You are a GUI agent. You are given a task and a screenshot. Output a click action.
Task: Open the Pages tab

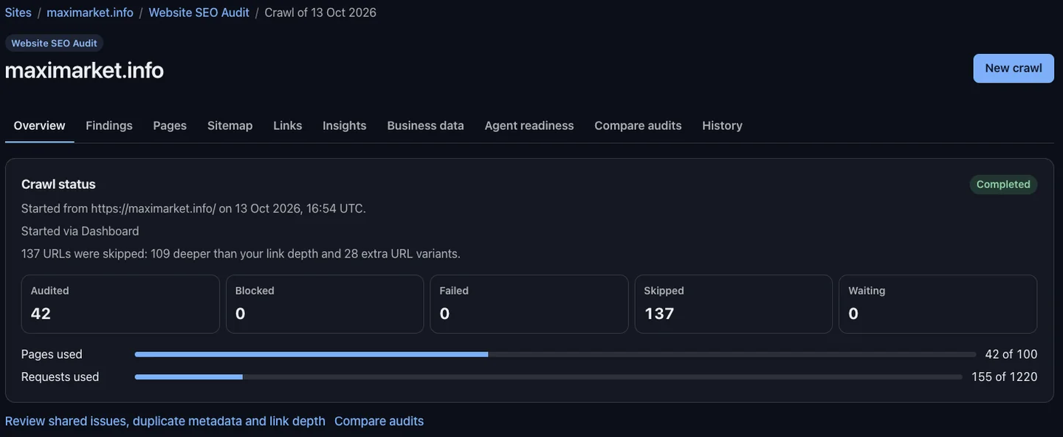(x=170, y=125)
